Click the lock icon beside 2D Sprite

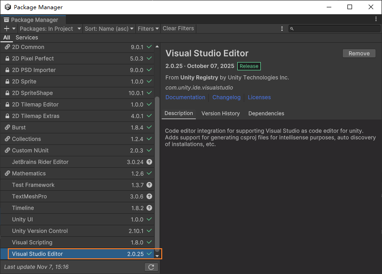click(x=7, y=81)
